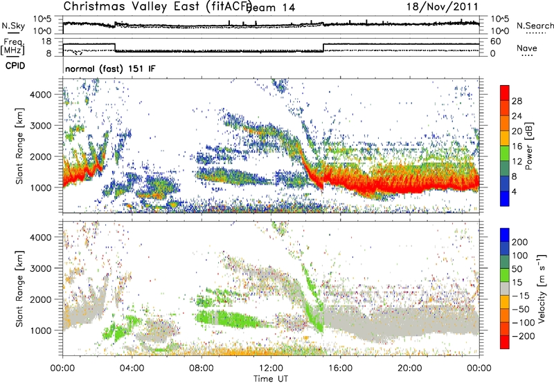
Task: Click the '18' frequency axis tick label
Action: (x=46, y=41)
